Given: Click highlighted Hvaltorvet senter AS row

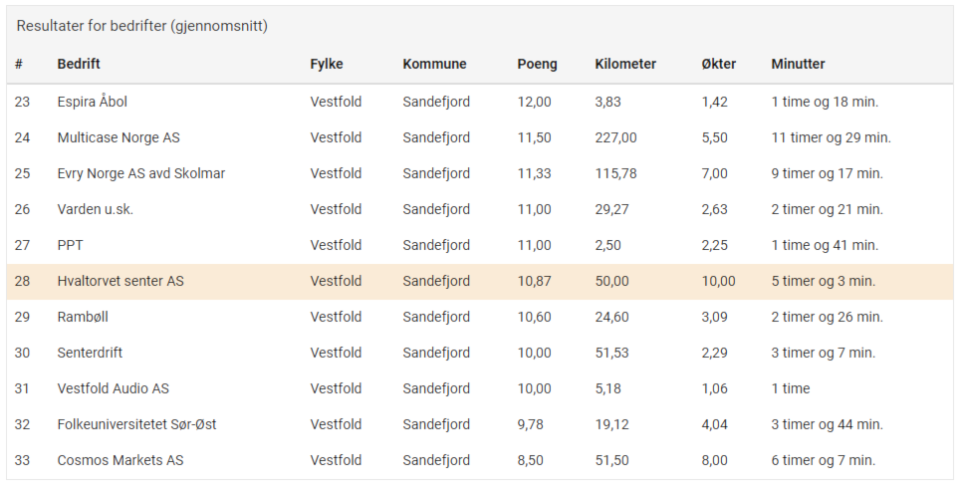Looking at the screenshot, I should [480, 281].
